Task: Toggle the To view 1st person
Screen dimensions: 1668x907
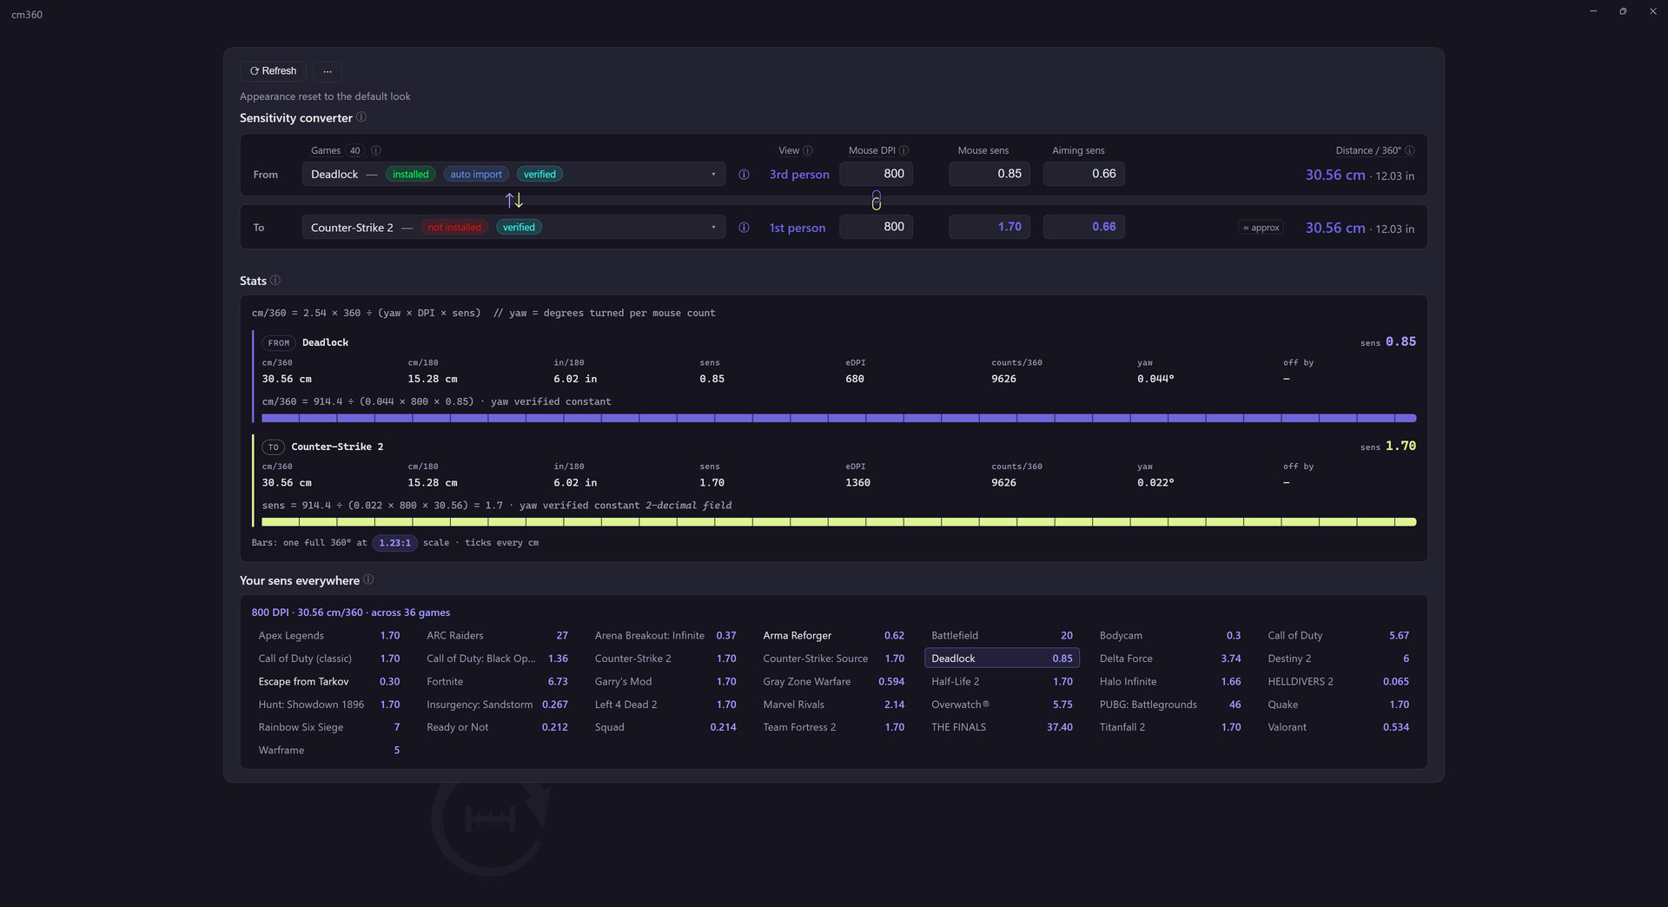Action: pos(798,228)
